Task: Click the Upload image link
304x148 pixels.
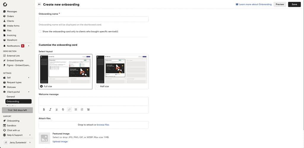Action: [x=60, y=141]
